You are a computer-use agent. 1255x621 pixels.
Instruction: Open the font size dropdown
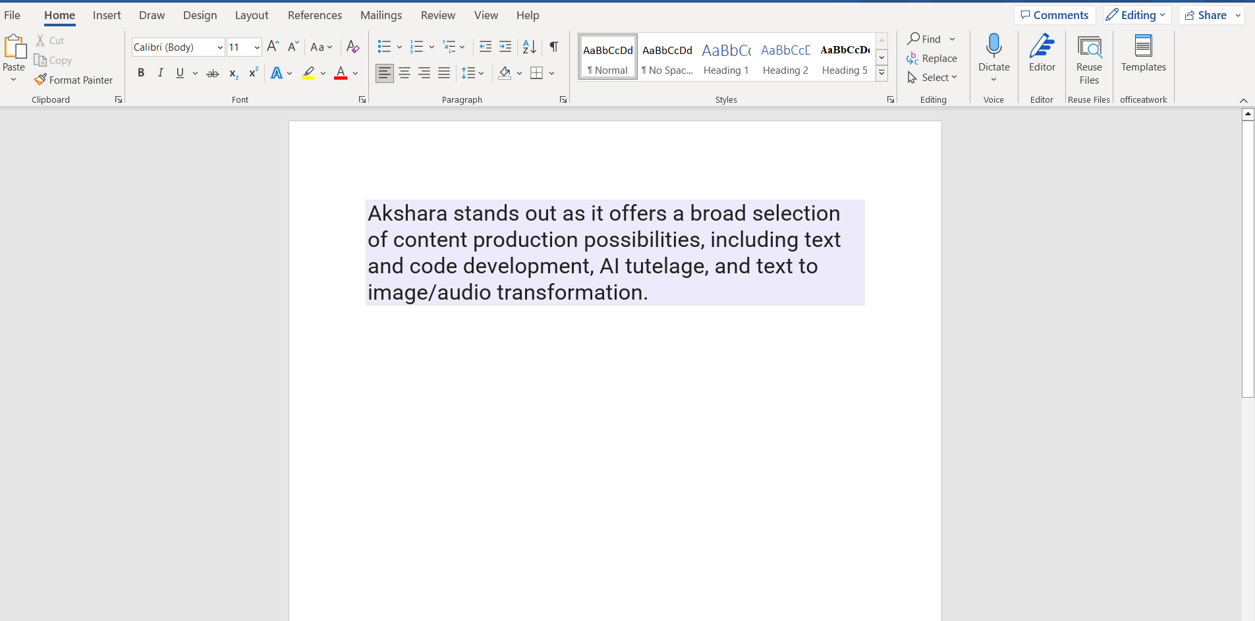257,47
